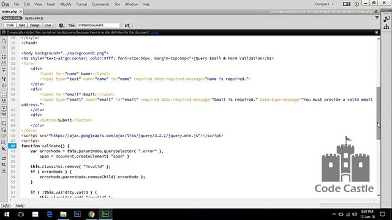Restore down the document window icon
392x220 pixels.
coord(375,12)
